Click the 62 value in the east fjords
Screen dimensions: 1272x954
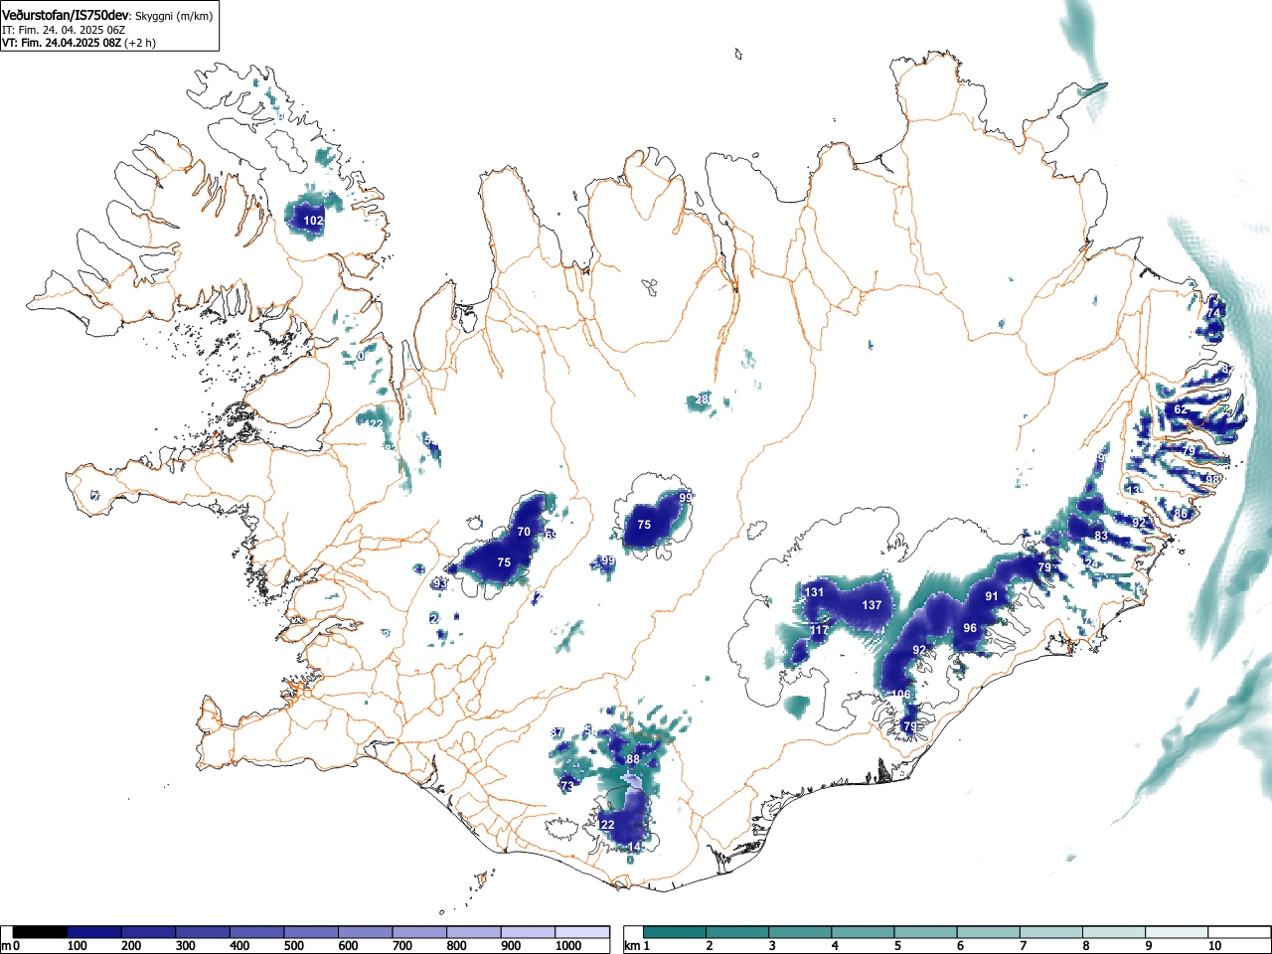[x=1181, y=409]
